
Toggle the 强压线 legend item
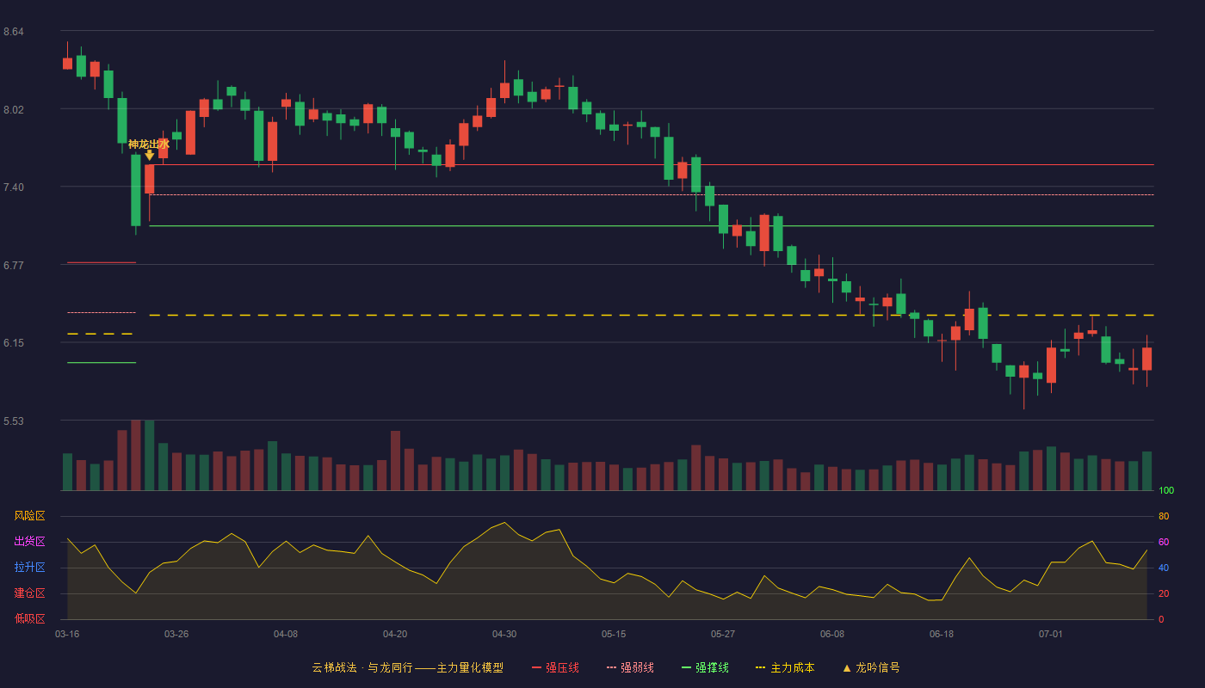point(555,667)
